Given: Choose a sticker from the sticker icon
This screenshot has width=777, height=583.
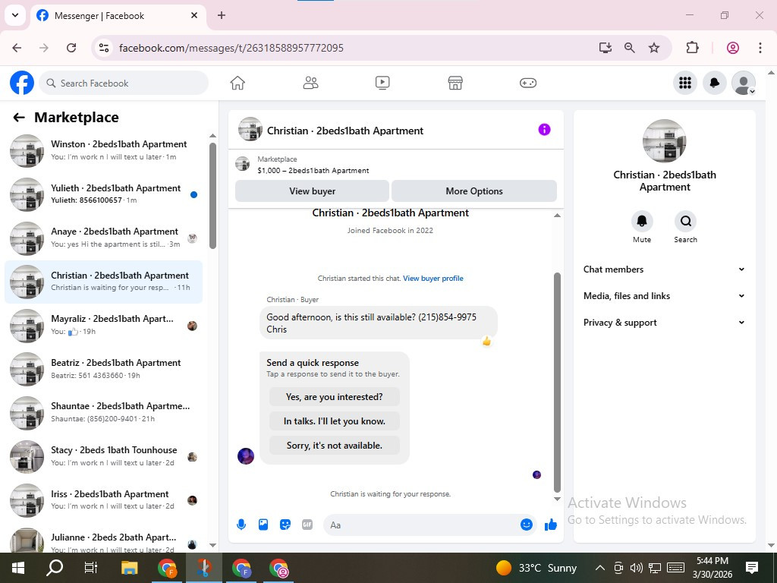Looking at the screenshot, I should tap(285, 525).
